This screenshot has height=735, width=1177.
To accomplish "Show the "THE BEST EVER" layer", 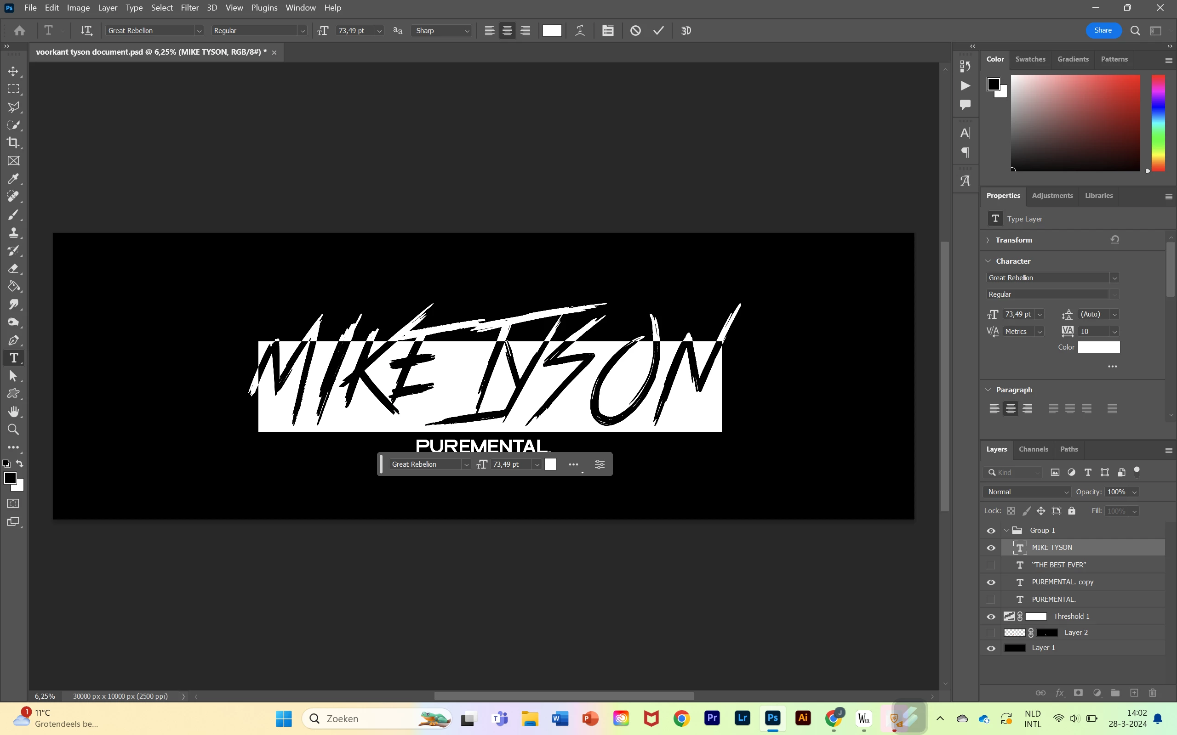I will (x=991, y=565).
